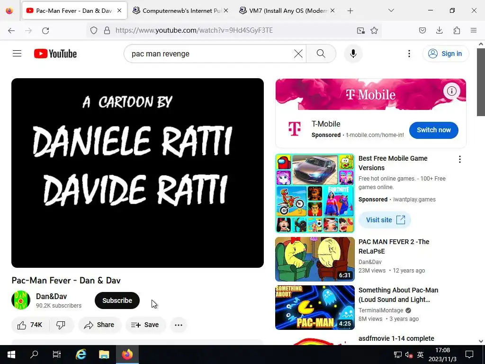Like the video (74K)
Image resolution: width=485 pixels, height=364 pixels.
(x=30, y=325)
